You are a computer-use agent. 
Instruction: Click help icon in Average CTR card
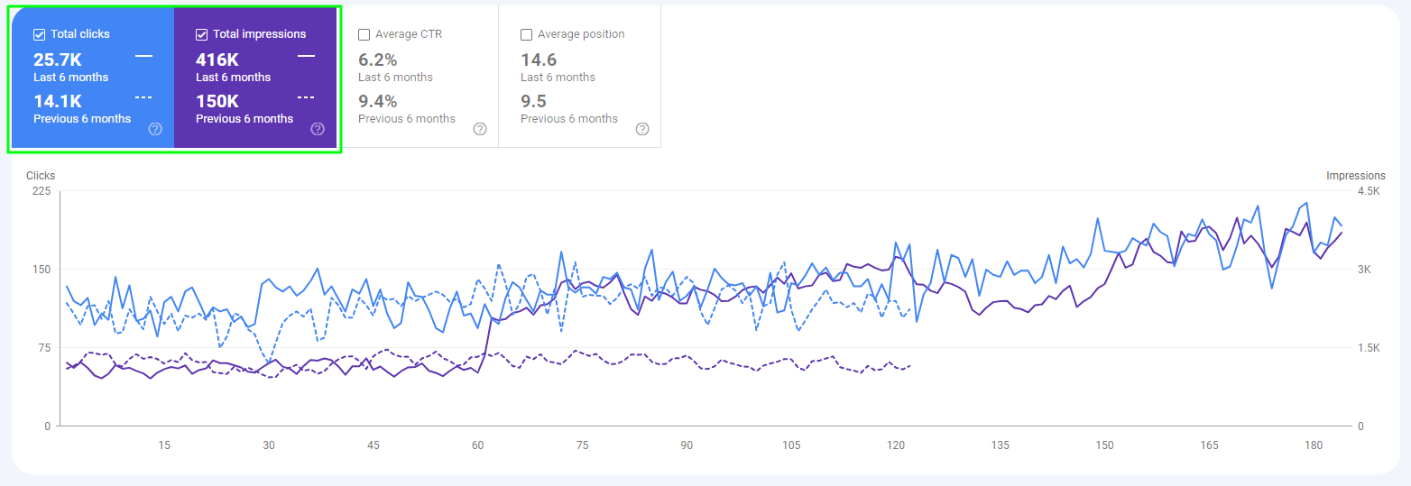point(480,129)
